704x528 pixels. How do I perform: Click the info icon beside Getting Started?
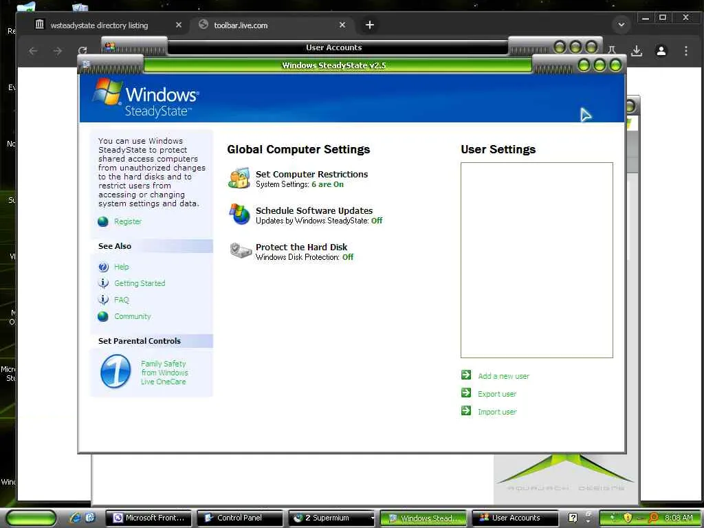click(103, 283)
